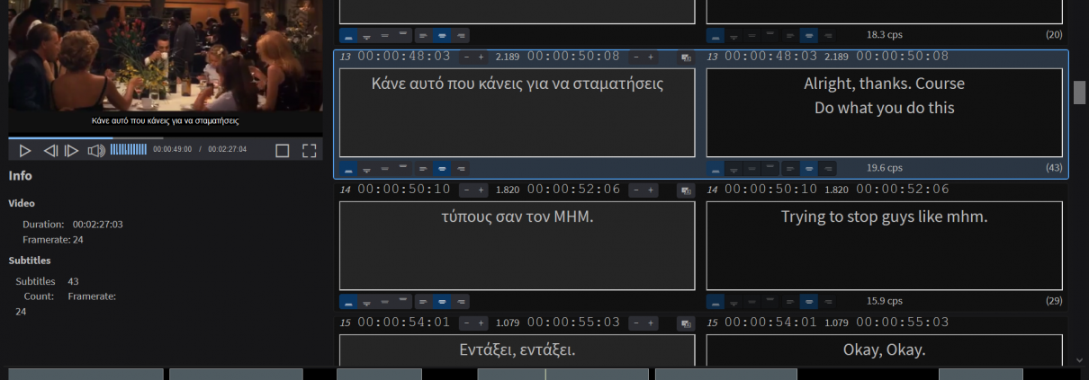The height and width of the screenshot is (380, 1089).
Task: Seek on the video progress bar
Action: coord(166,138)
